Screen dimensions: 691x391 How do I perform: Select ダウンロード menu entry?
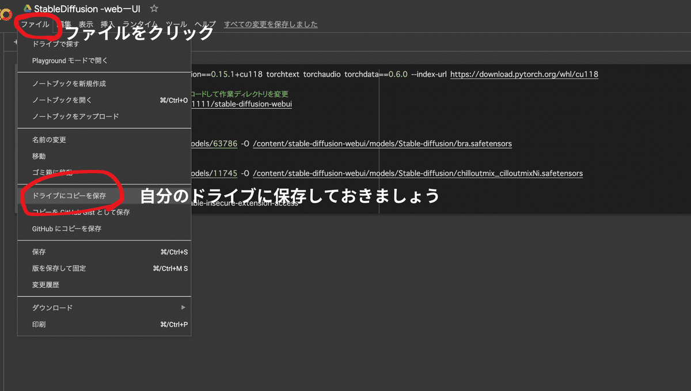point(104,308)
